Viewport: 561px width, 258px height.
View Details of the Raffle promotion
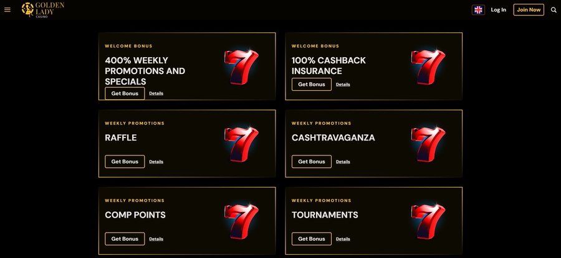click(x=156, y=162)
